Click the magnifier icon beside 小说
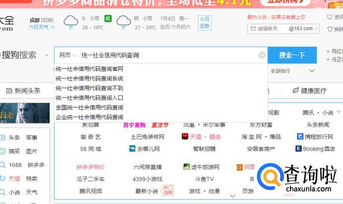This screenshot has width=343, height=204. point(2,192)
